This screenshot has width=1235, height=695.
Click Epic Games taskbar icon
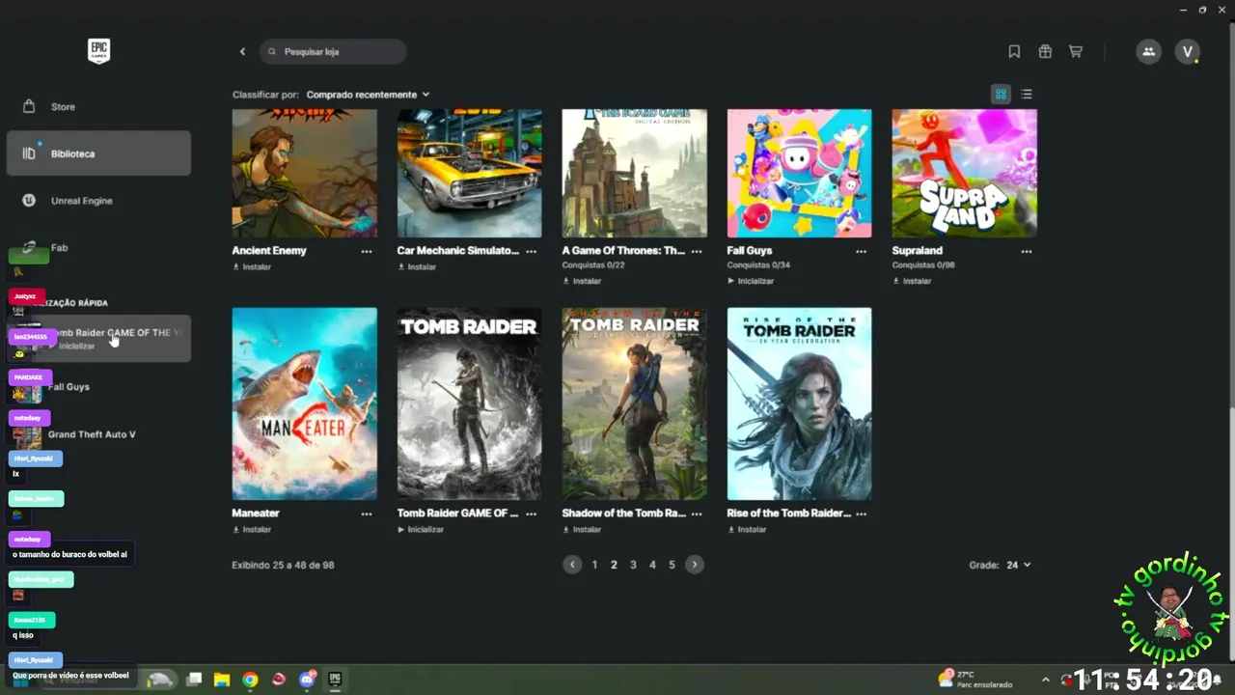tap(335, 680)
